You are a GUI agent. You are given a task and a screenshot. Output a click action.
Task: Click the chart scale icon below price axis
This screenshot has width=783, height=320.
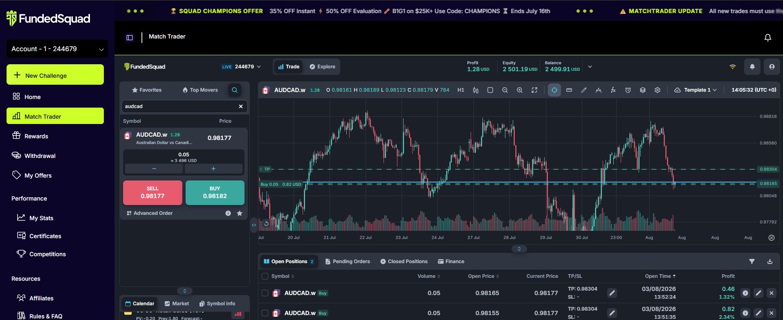coord(772,238)
